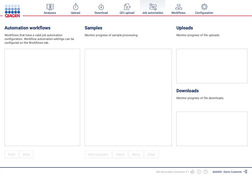Open the Download section
The height and width of the screenshot is (176, 252).
(101, 9)
